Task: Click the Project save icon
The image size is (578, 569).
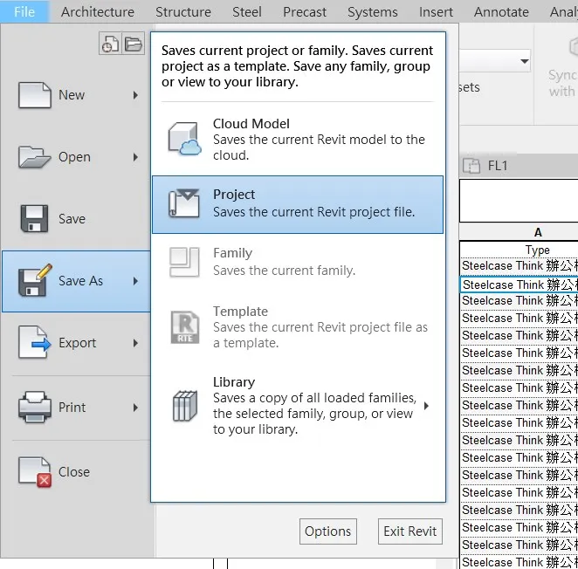Action: [x=184, y=203]
